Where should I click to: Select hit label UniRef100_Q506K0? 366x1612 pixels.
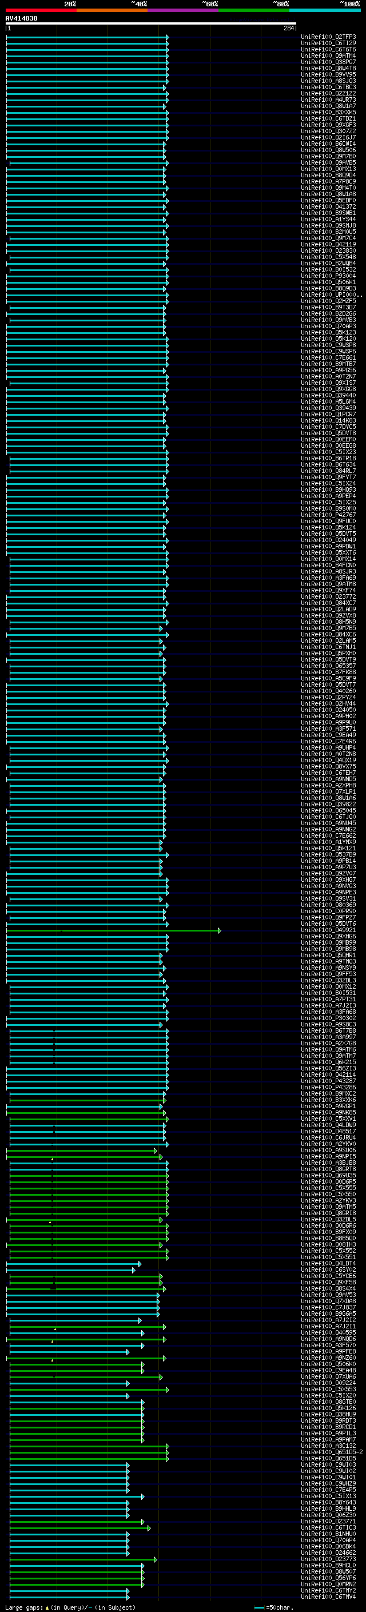tap(328, 1364)
